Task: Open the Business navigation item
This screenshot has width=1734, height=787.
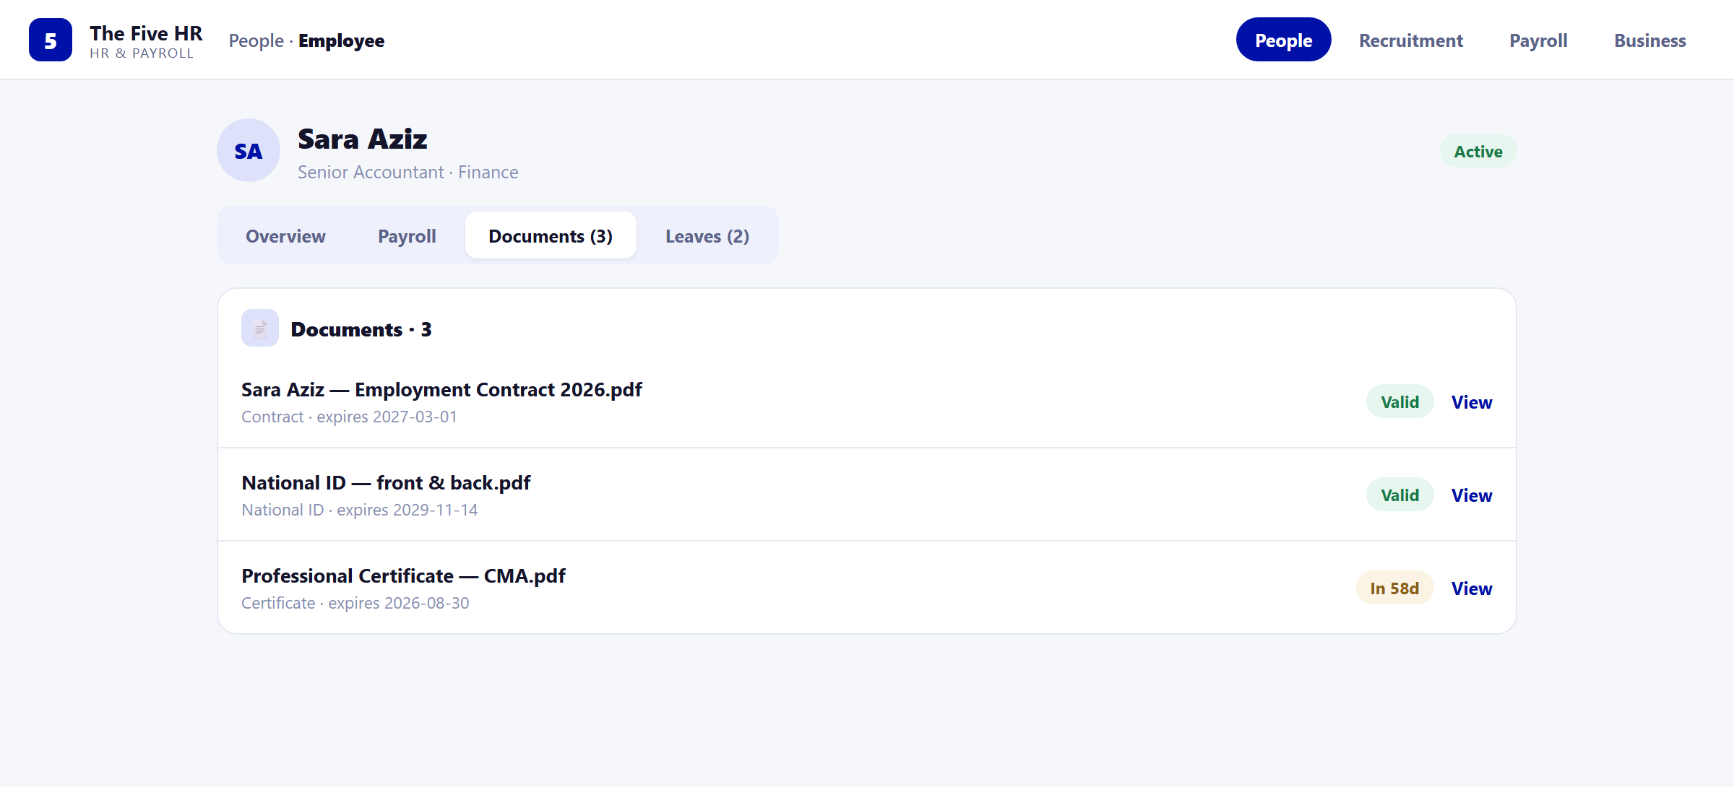Action: (1650, 40)
